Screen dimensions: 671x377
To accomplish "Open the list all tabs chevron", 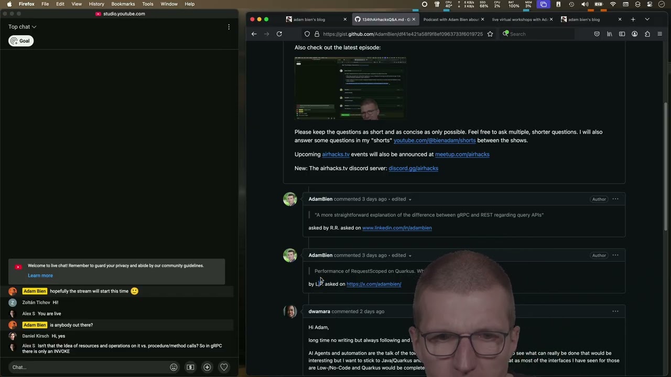I will tap(647, 19).
